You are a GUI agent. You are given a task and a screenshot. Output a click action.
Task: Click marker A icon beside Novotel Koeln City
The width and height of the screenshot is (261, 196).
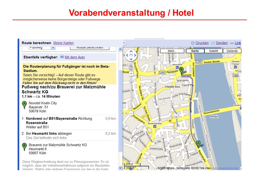24,105
